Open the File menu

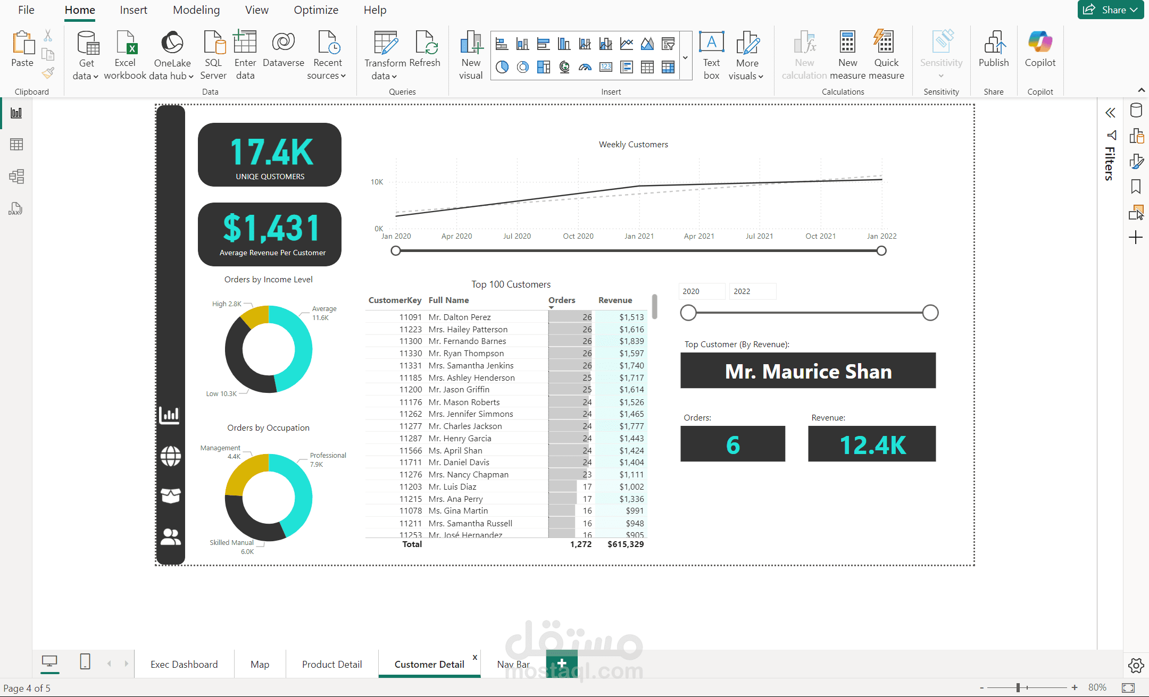[x=26, y=10]
